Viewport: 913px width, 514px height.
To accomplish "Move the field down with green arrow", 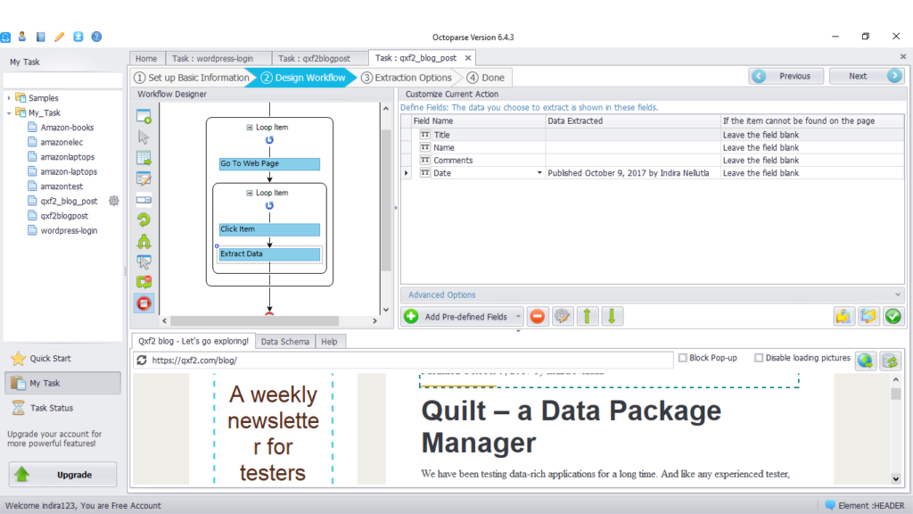I will click(613, 316).
